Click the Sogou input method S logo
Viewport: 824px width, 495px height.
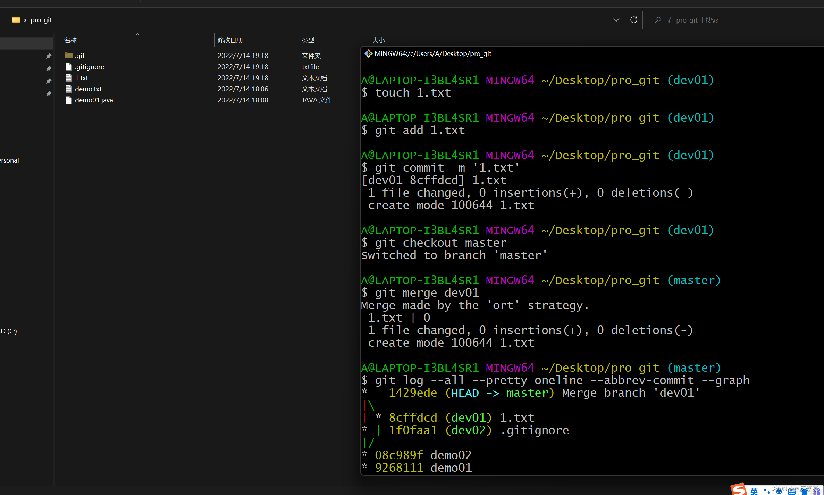739,489
